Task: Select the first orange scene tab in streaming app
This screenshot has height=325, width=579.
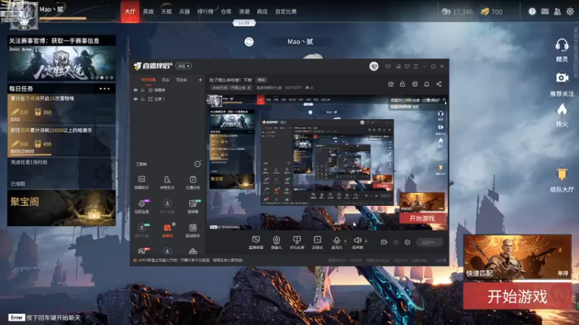Action: pyautogui.click(x=148, y=80)
